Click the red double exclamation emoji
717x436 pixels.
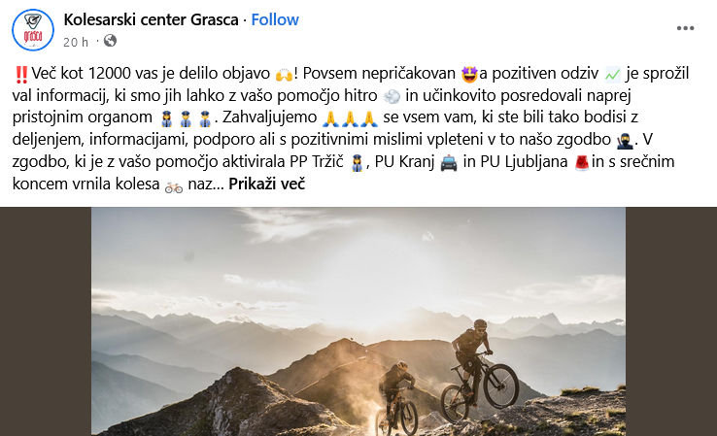tap(21, 74)
